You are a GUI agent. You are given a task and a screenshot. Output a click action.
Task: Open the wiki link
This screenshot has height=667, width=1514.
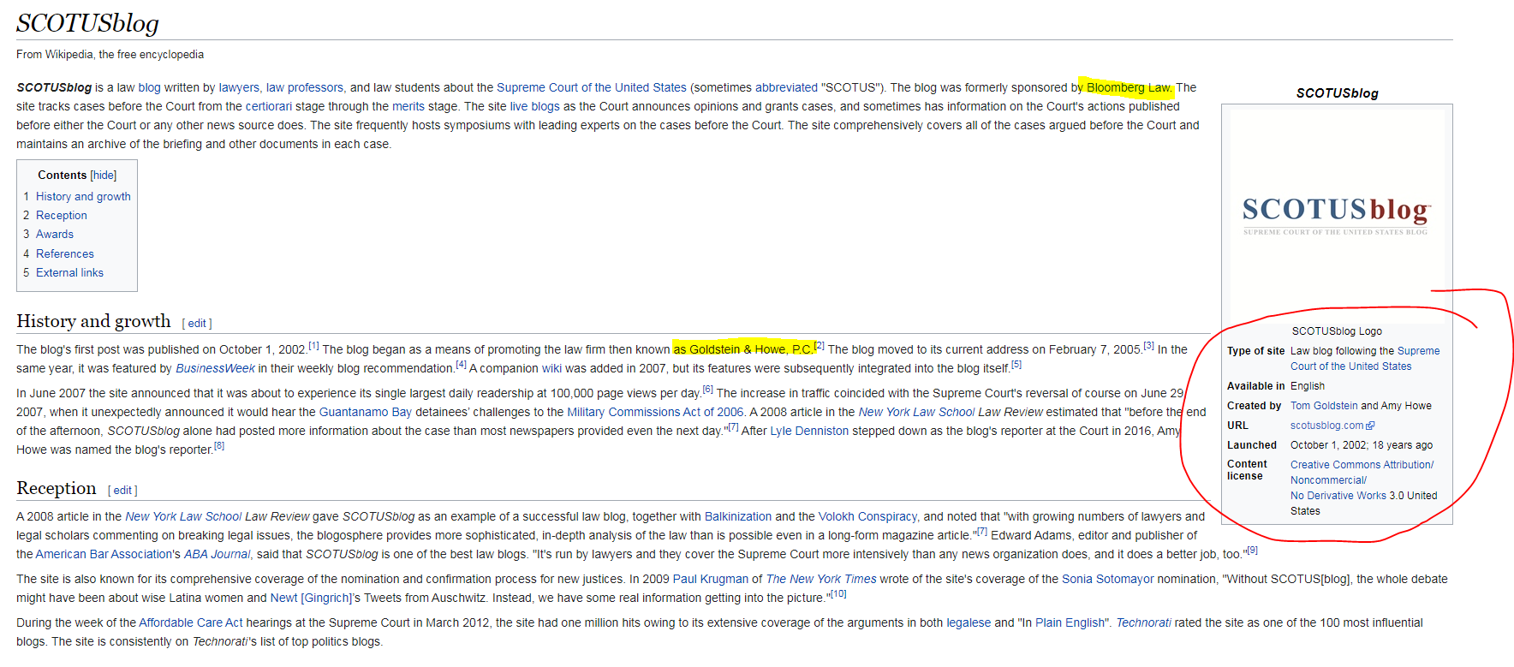[x=551, y=368]
